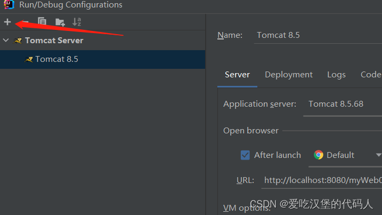
Task: Click the Sort Configurations alphabetically icon
Action: pos(77,22)
